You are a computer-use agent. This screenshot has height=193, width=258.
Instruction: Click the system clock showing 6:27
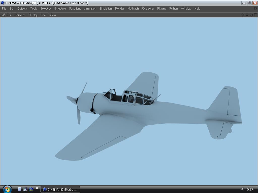(250, 189)
